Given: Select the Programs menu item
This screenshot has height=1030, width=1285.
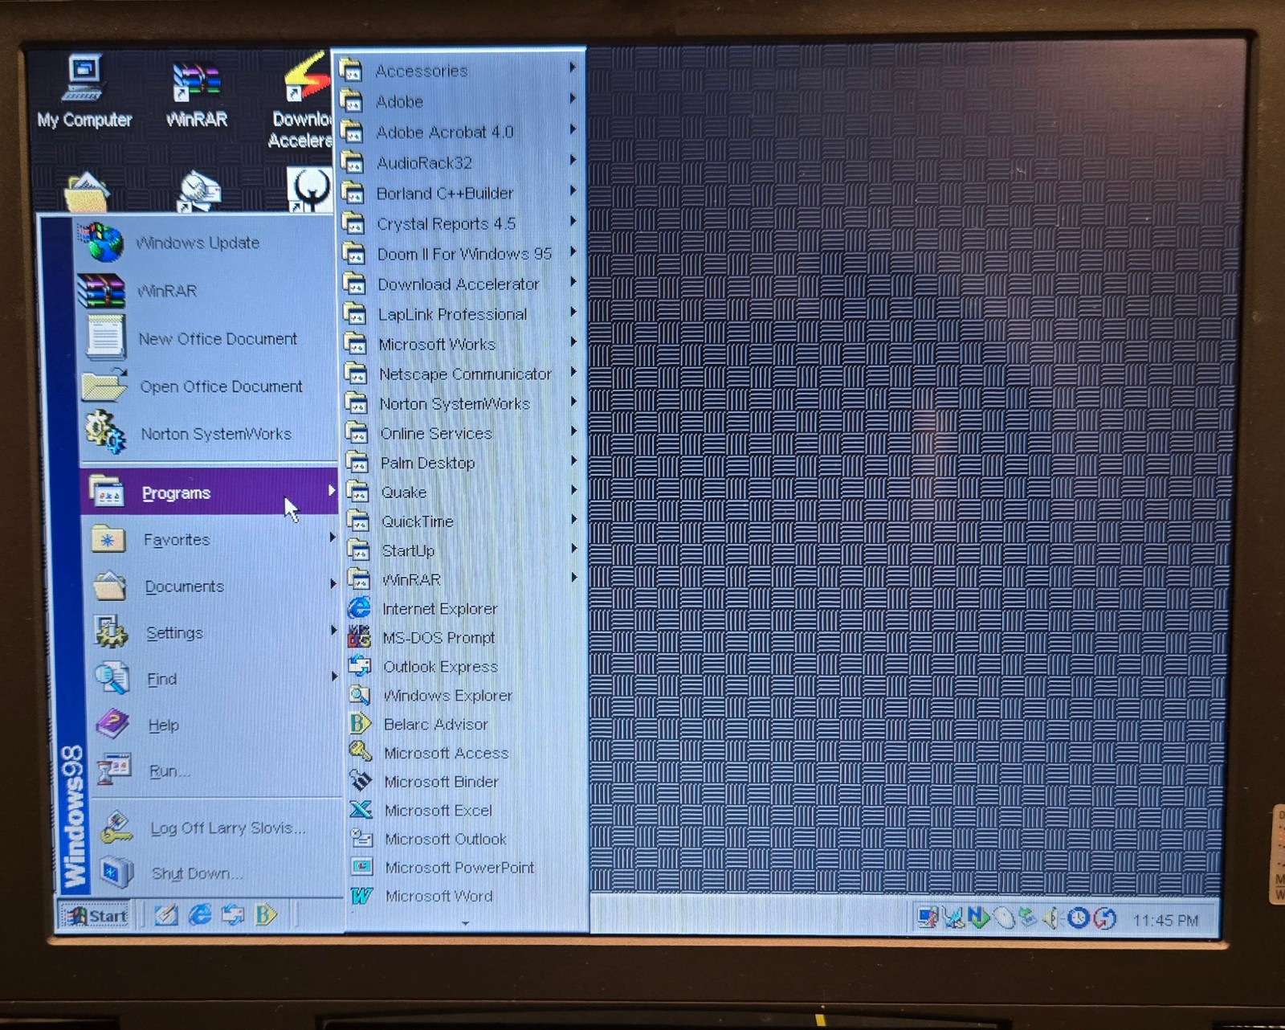Looking at the screenshot, I should coord(210,493).
